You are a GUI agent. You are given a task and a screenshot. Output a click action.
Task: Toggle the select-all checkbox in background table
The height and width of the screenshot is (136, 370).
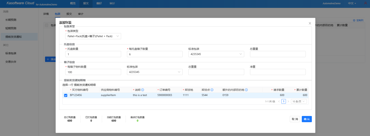47,25
